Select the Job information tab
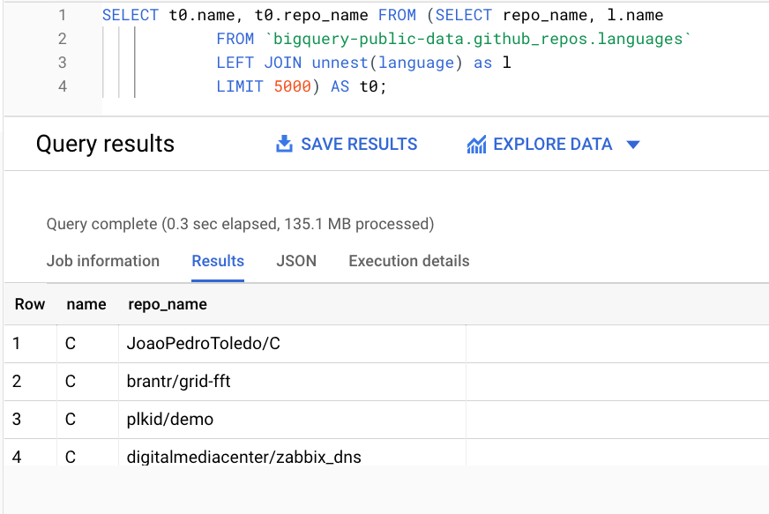The image size is (769, 514). pyautogui.click(x=102, y=261)
